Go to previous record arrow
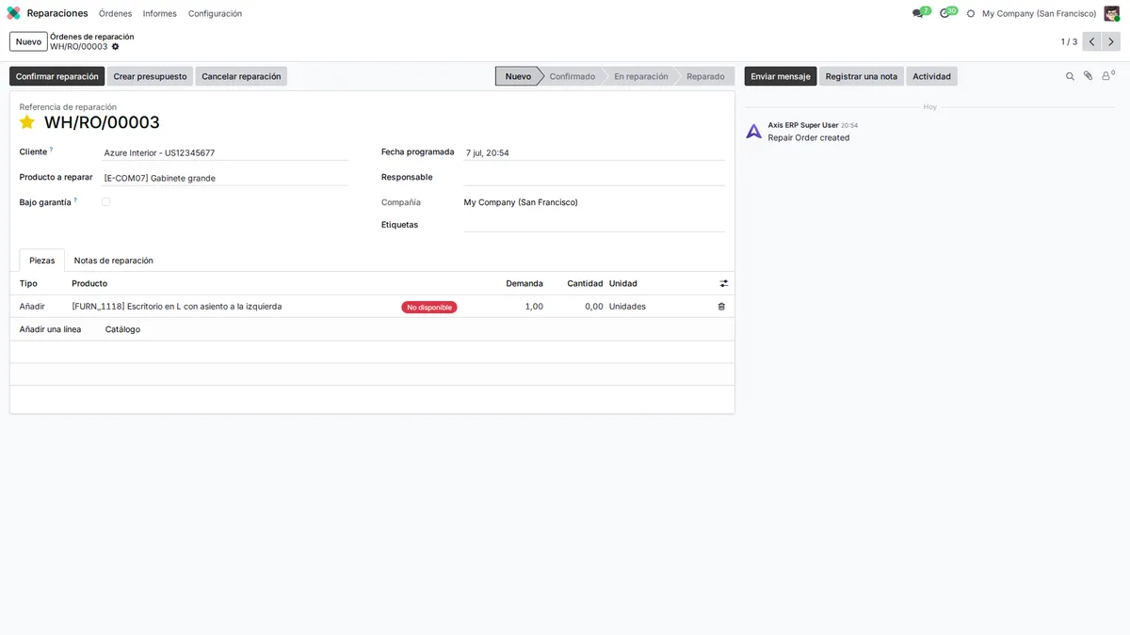 (x=1091, y=41)
